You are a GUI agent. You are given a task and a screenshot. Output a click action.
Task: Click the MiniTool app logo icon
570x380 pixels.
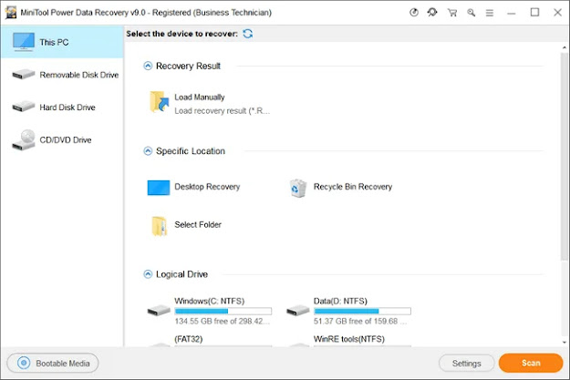tap(11, 13)
